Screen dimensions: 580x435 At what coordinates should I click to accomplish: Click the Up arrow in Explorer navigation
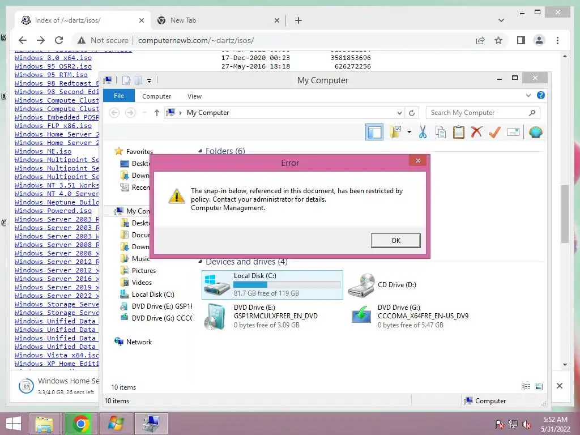(x=156, y=113)
